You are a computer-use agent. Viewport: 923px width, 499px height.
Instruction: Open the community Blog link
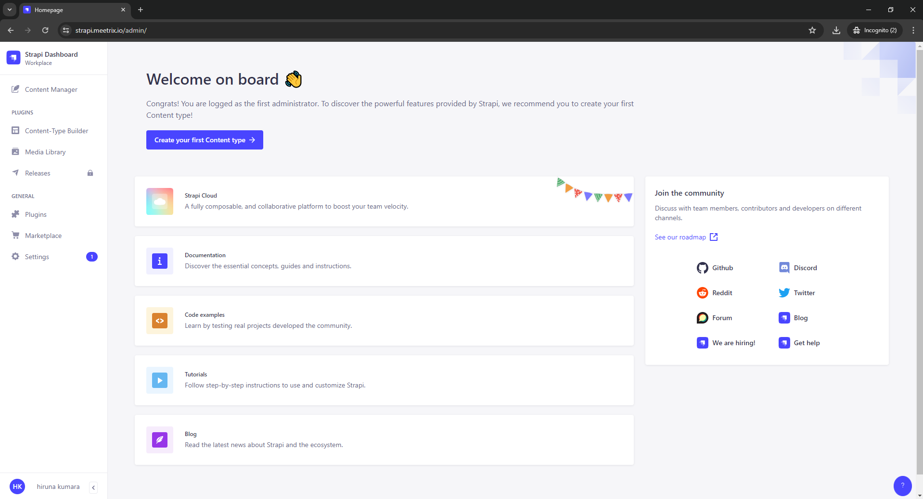click(794, 318)
